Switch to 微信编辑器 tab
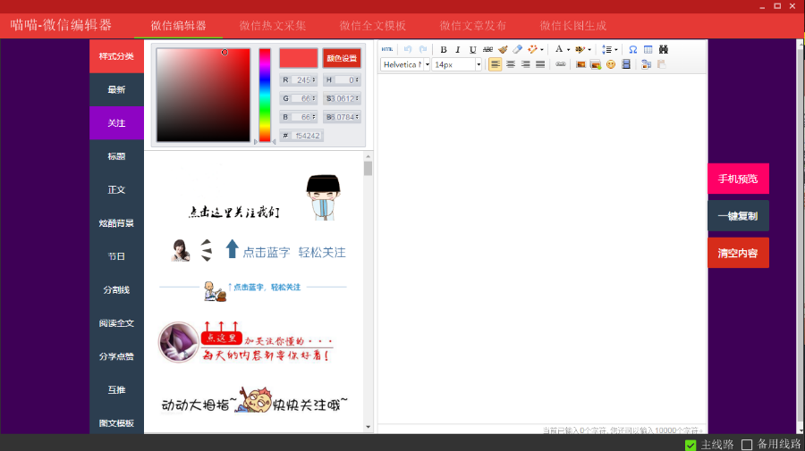Image resolution: width=805 pixels, height=451 pixels. (178, 26)
